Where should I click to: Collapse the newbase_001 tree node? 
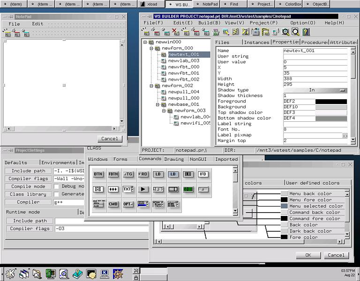point(157,104)
